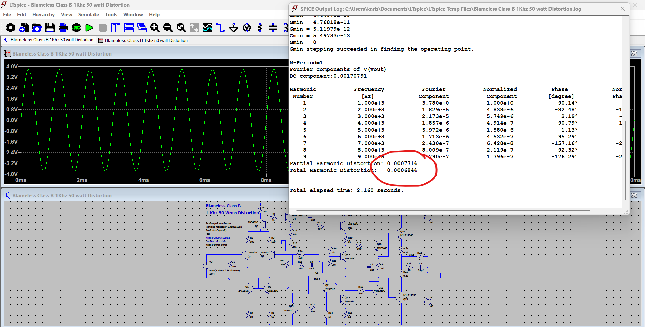Switch to the waveform plot tab
Screen dimensions: 645x327
(x=143, y=40)
